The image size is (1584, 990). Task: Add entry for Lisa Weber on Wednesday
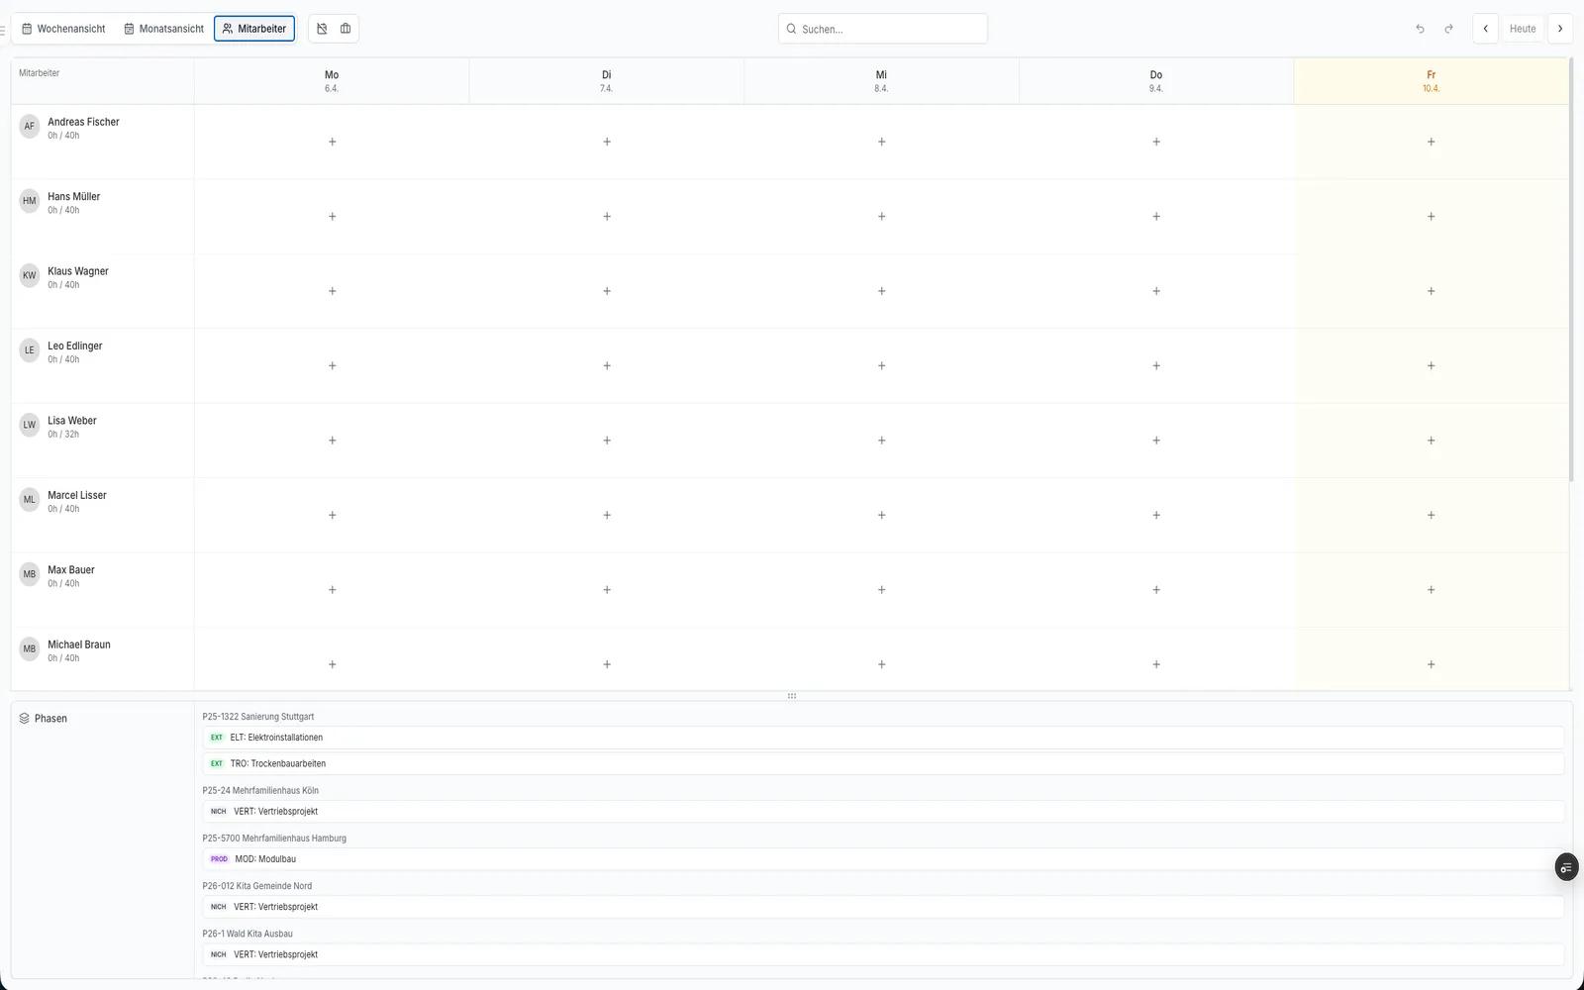[881, 441]
